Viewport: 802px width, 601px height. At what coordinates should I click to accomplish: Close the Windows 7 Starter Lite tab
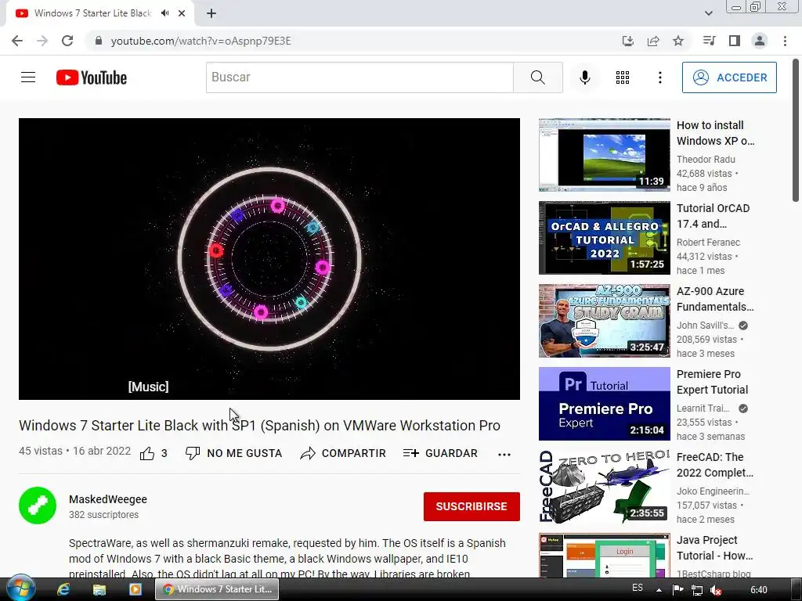coord(182,13)
